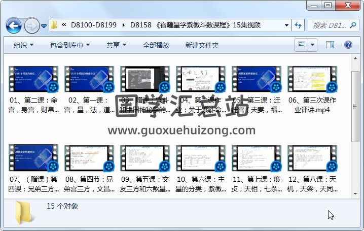Select video 04、第二课作业：关于紫斗命
Image resolution: width=364 pixels, height=231 pixels.
click(x=201, y=89)
